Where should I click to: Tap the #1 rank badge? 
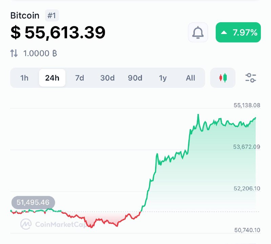pyautogui.click(x=52, y=16)
